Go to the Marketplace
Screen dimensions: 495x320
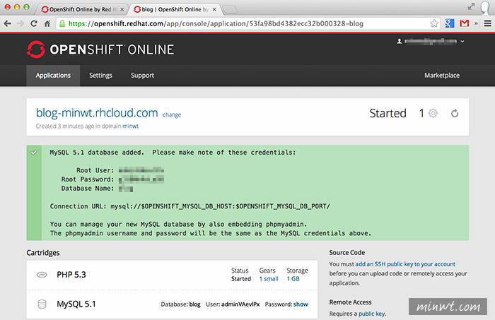pyautogui.click(x=442, y=76)
